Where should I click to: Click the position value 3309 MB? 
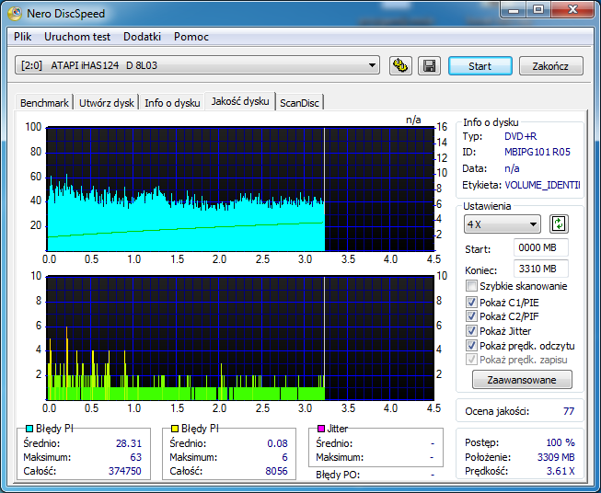(556, 457)
